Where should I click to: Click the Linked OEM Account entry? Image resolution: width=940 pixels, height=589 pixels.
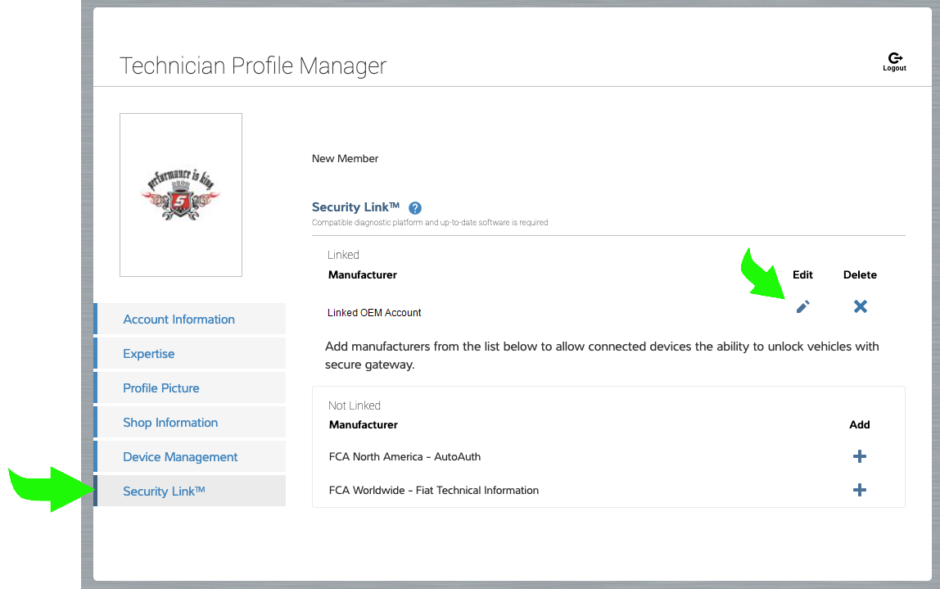point(374,312)
